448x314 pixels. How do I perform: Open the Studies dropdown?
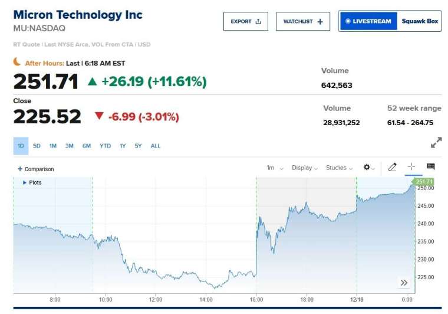tap(340, 168)
